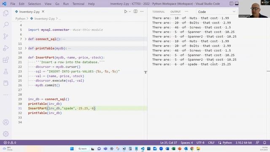Click Inventory-2.py in breadcrumb
The image size is (270, 152).
(x=44, y=19)
